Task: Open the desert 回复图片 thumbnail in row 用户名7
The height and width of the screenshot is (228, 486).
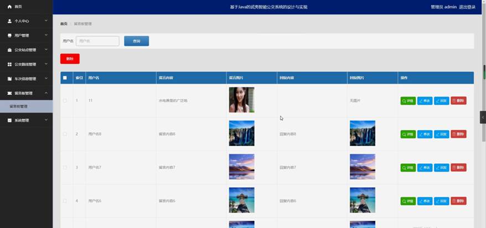Action: pyautogui.click(x=363, y=167)
